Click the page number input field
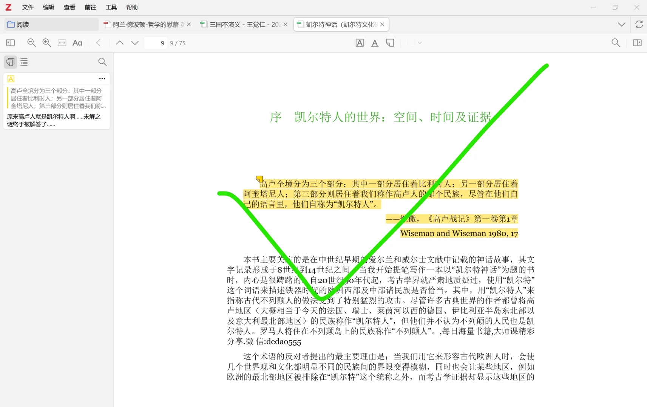Image resolution: width=647 pixels, height=407 pixels. pyautogui.click(x=155, y=43)
